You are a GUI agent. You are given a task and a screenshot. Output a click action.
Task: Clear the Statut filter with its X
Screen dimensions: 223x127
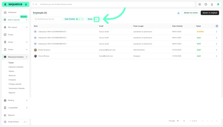[x=97, y=19]
